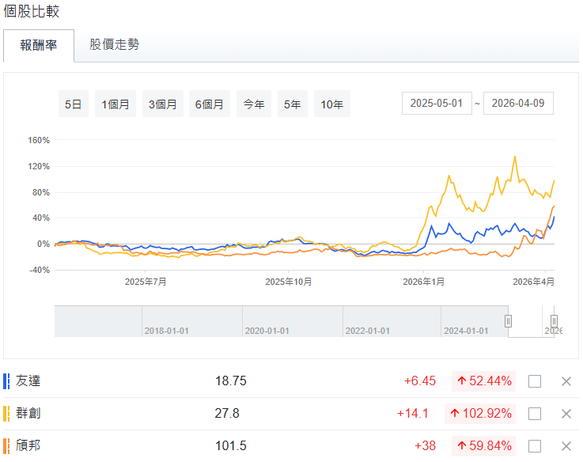Tick the checkbox for 友達

point(535,381)
